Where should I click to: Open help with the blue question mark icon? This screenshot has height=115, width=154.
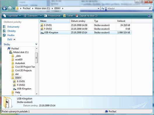(x=149, y=16)
